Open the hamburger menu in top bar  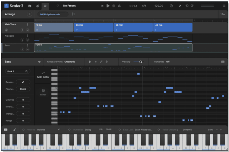pos(45,6)
